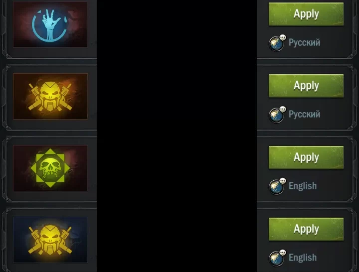This screenshot has width=359, height=272.
Task: Click globe icon in the bottom English row
Action: [x=277, y=258]
